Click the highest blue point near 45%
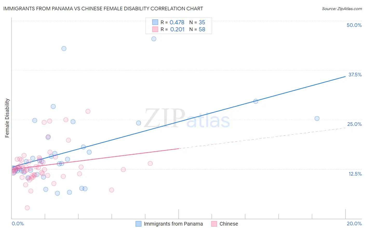The height and width of the screenshot is (231, 365). 154,39
